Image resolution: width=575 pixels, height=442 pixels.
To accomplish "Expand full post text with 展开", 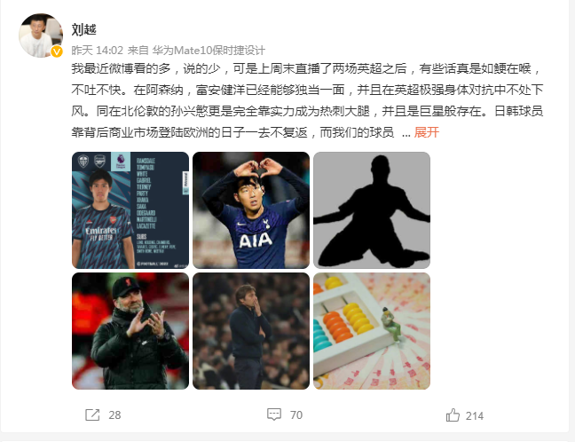I will click(427, 132).
